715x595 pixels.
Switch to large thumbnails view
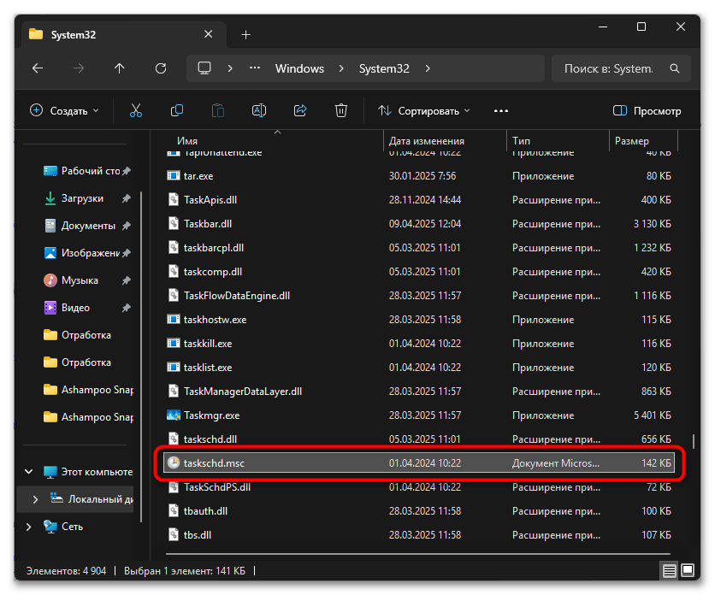pos(688,570)
